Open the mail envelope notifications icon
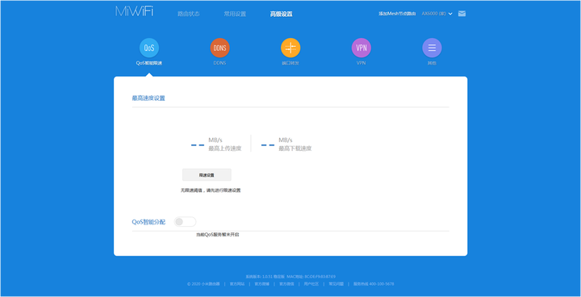This screenshot has width=581, height=297. (462, 14)
